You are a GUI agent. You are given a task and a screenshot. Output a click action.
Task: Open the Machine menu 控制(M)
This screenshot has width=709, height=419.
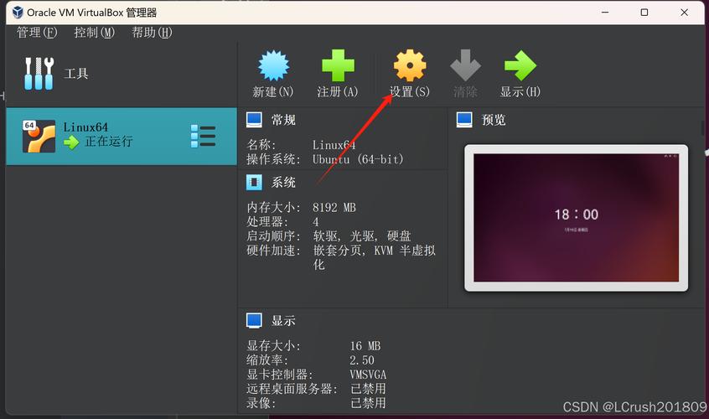(x=95, y=33)
